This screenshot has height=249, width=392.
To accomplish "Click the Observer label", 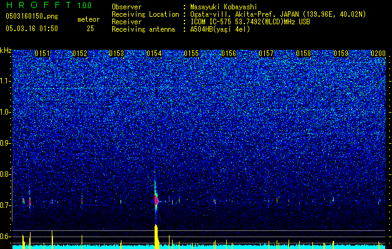I will point(127,7).
